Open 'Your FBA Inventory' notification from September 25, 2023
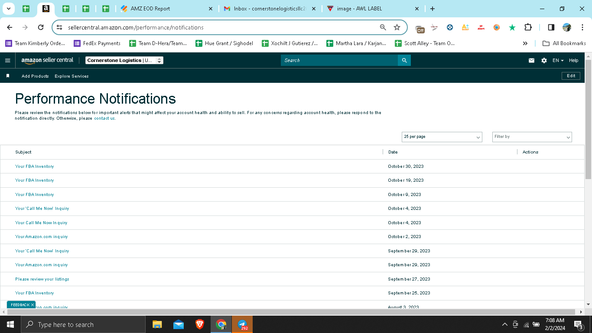 [35, 293]
